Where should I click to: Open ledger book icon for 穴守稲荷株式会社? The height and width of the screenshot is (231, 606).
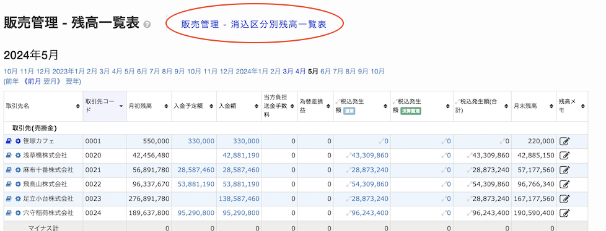[9, 213]
